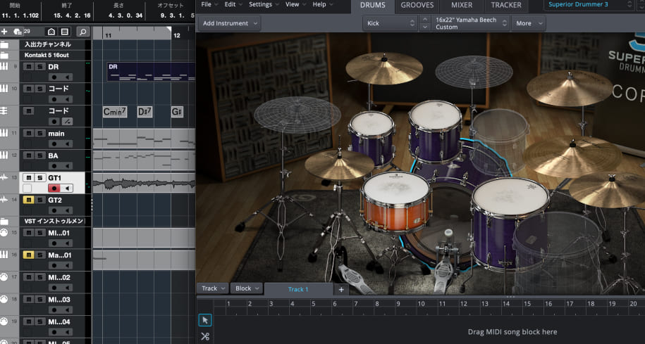
Task: Click the Cmin7 chord event
Action: 115,112
